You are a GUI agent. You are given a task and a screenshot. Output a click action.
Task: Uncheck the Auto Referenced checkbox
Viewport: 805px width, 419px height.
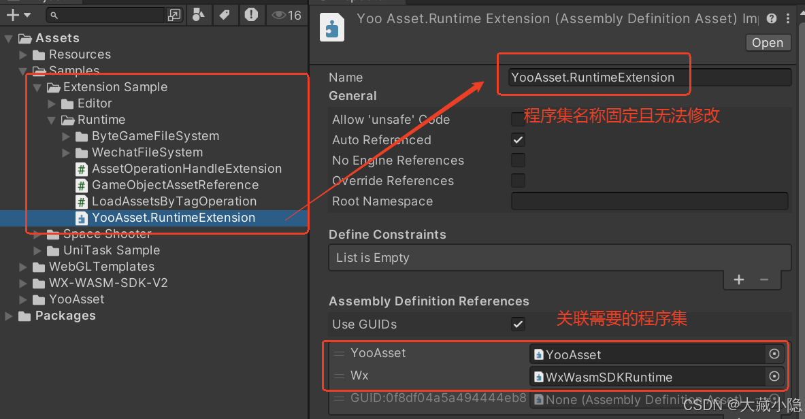(518, 139)
